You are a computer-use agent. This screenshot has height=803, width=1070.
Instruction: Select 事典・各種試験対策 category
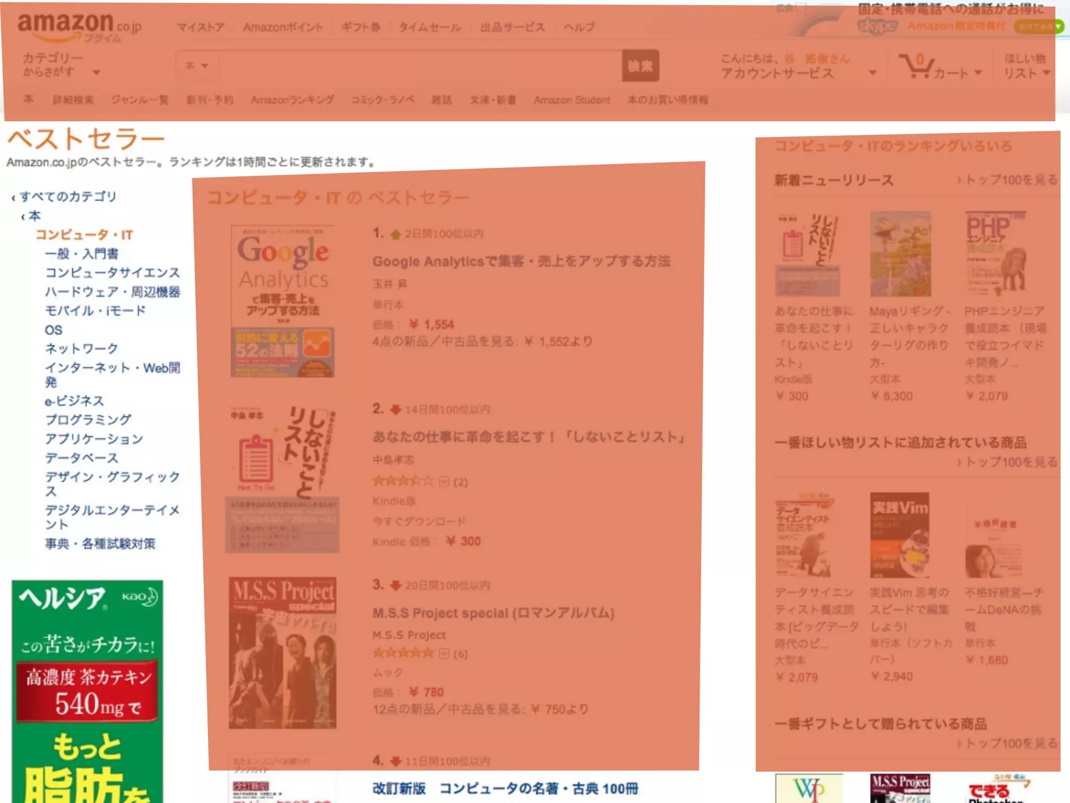pyautogui.click(x=100, y=543)
